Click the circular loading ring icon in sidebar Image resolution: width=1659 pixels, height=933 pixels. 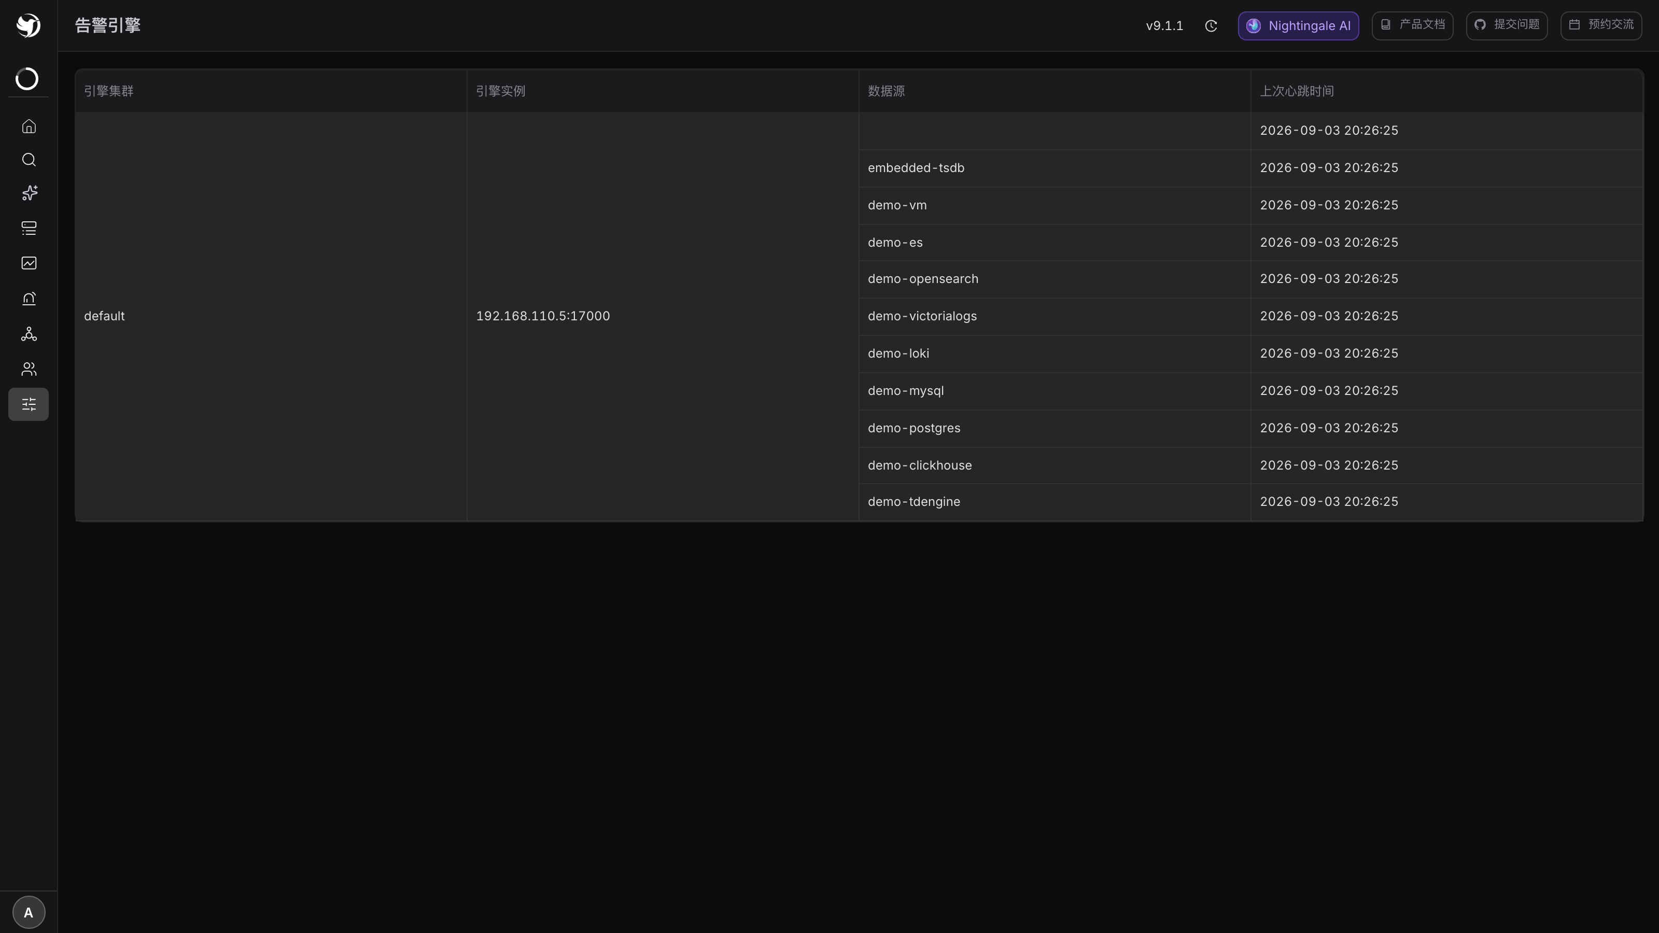(x=27, y=79)
